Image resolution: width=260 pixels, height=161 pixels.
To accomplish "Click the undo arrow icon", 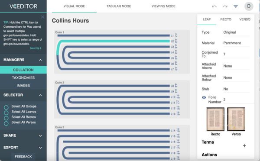I will coord(214,6).
